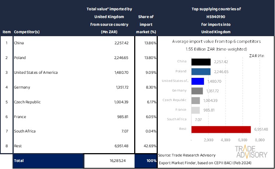
Task: Click the dark gray Germany chart bar
Action: 197,91
